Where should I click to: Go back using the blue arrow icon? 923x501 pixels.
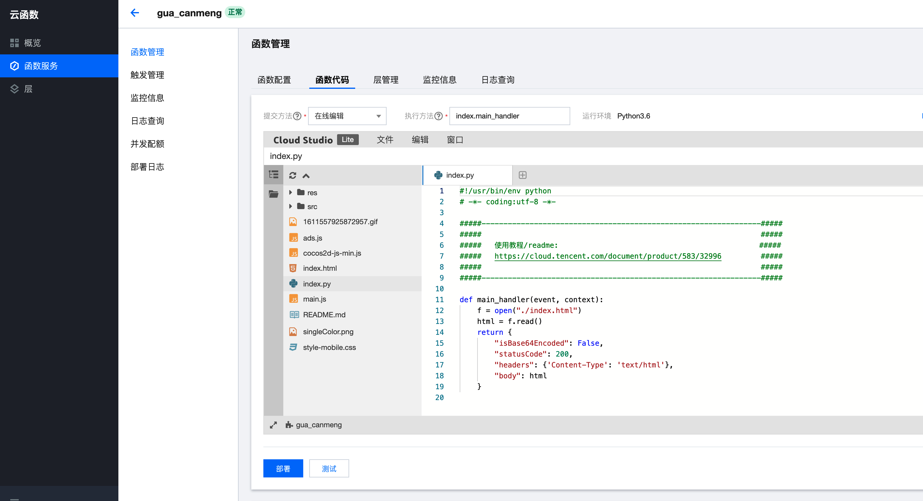[x=135, y=13]
